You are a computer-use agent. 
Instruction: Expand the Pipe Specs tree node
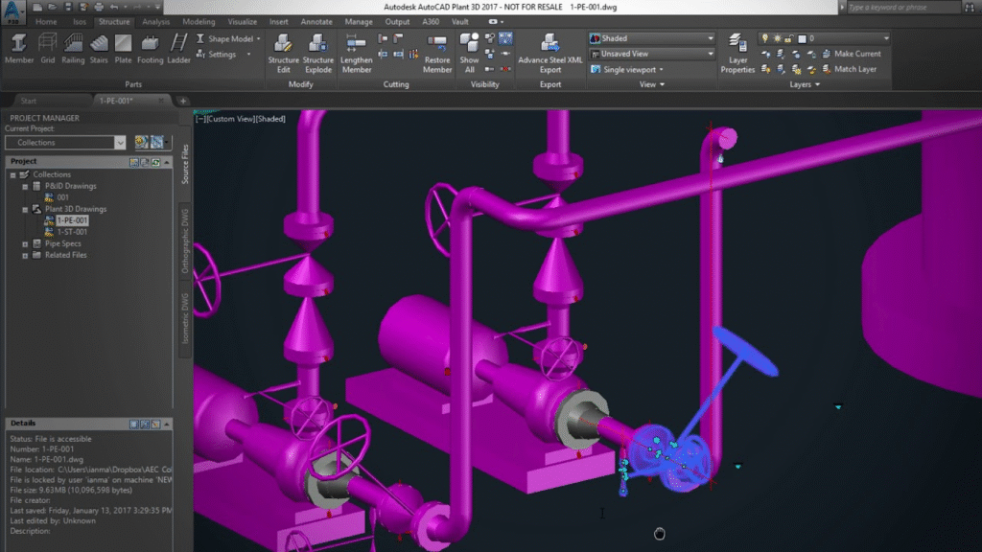coord(24,243)
